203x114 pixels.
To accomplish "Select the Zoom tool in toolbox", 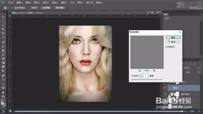I will [x=3, y=97].
